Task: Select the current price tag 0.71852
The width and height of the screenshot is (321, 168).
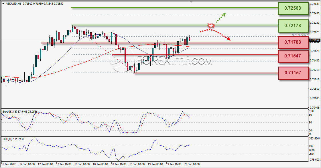Action: (314, 40)
